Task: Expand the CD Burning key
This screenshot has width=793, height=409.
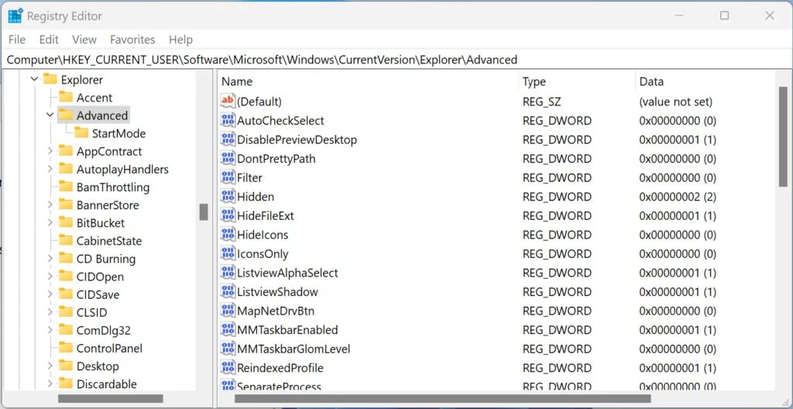Action: 50,259
